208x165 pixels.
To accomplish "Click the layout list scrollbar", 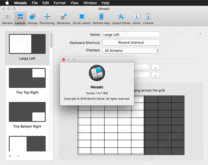I will (51, 40).
